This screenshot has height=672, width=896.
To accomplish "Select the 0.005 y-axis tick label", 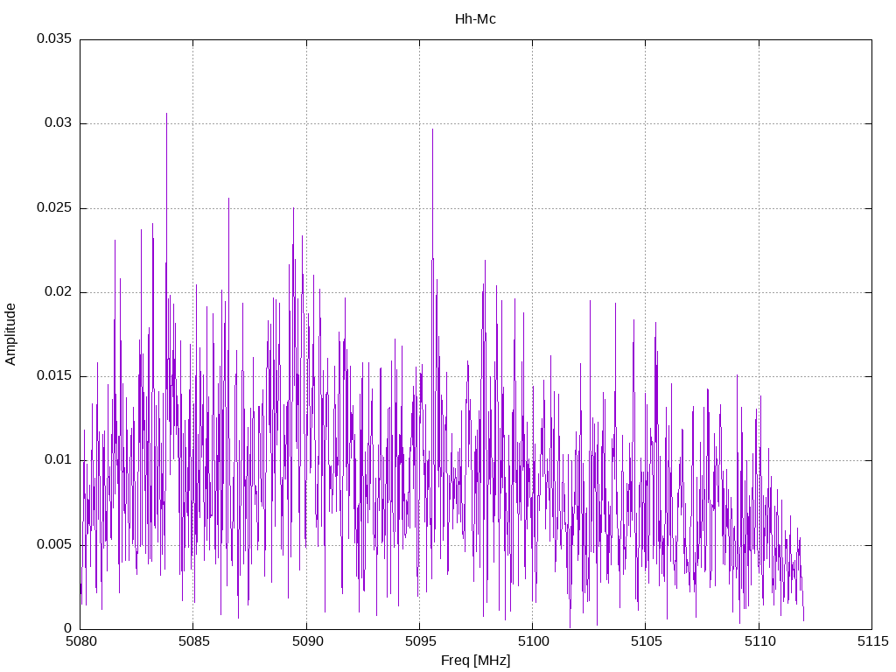I will (53, 544).
